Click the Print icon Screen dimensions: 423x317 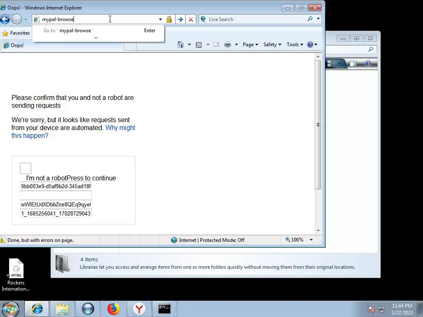click(x=228, y=45)
